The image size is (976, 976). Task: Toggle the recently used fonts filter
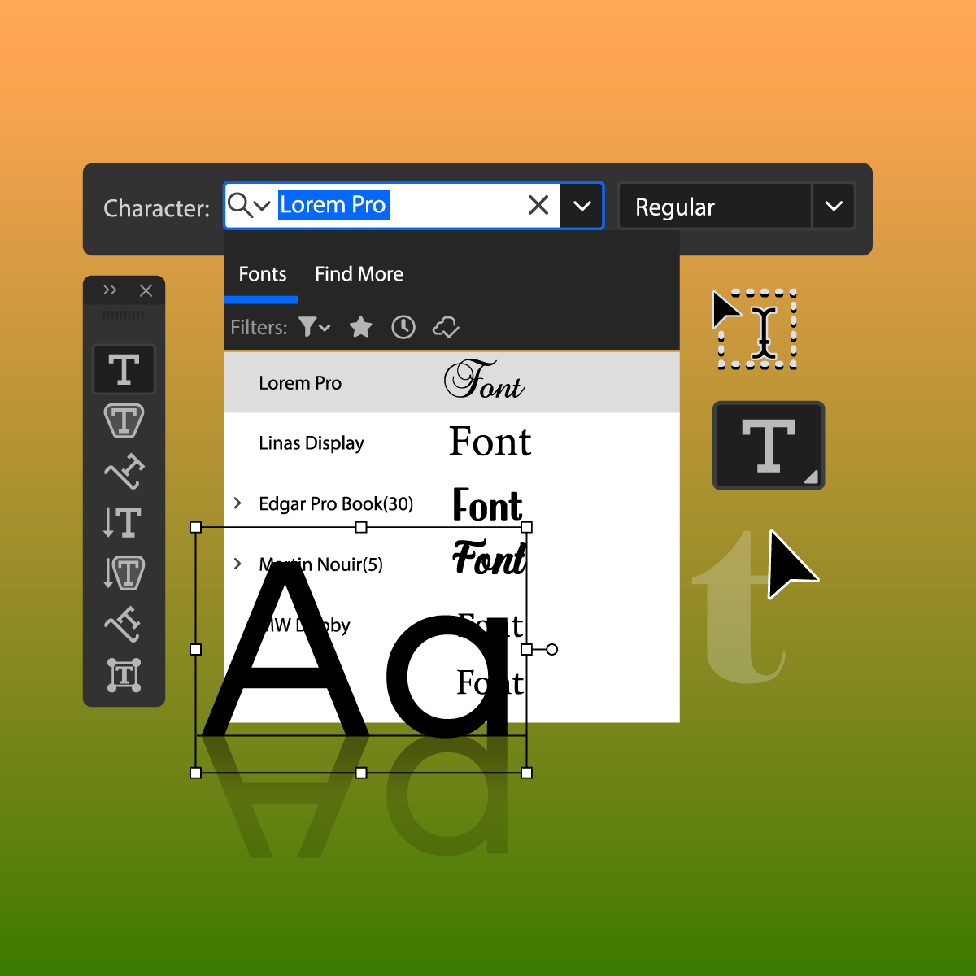click(403, 328)
